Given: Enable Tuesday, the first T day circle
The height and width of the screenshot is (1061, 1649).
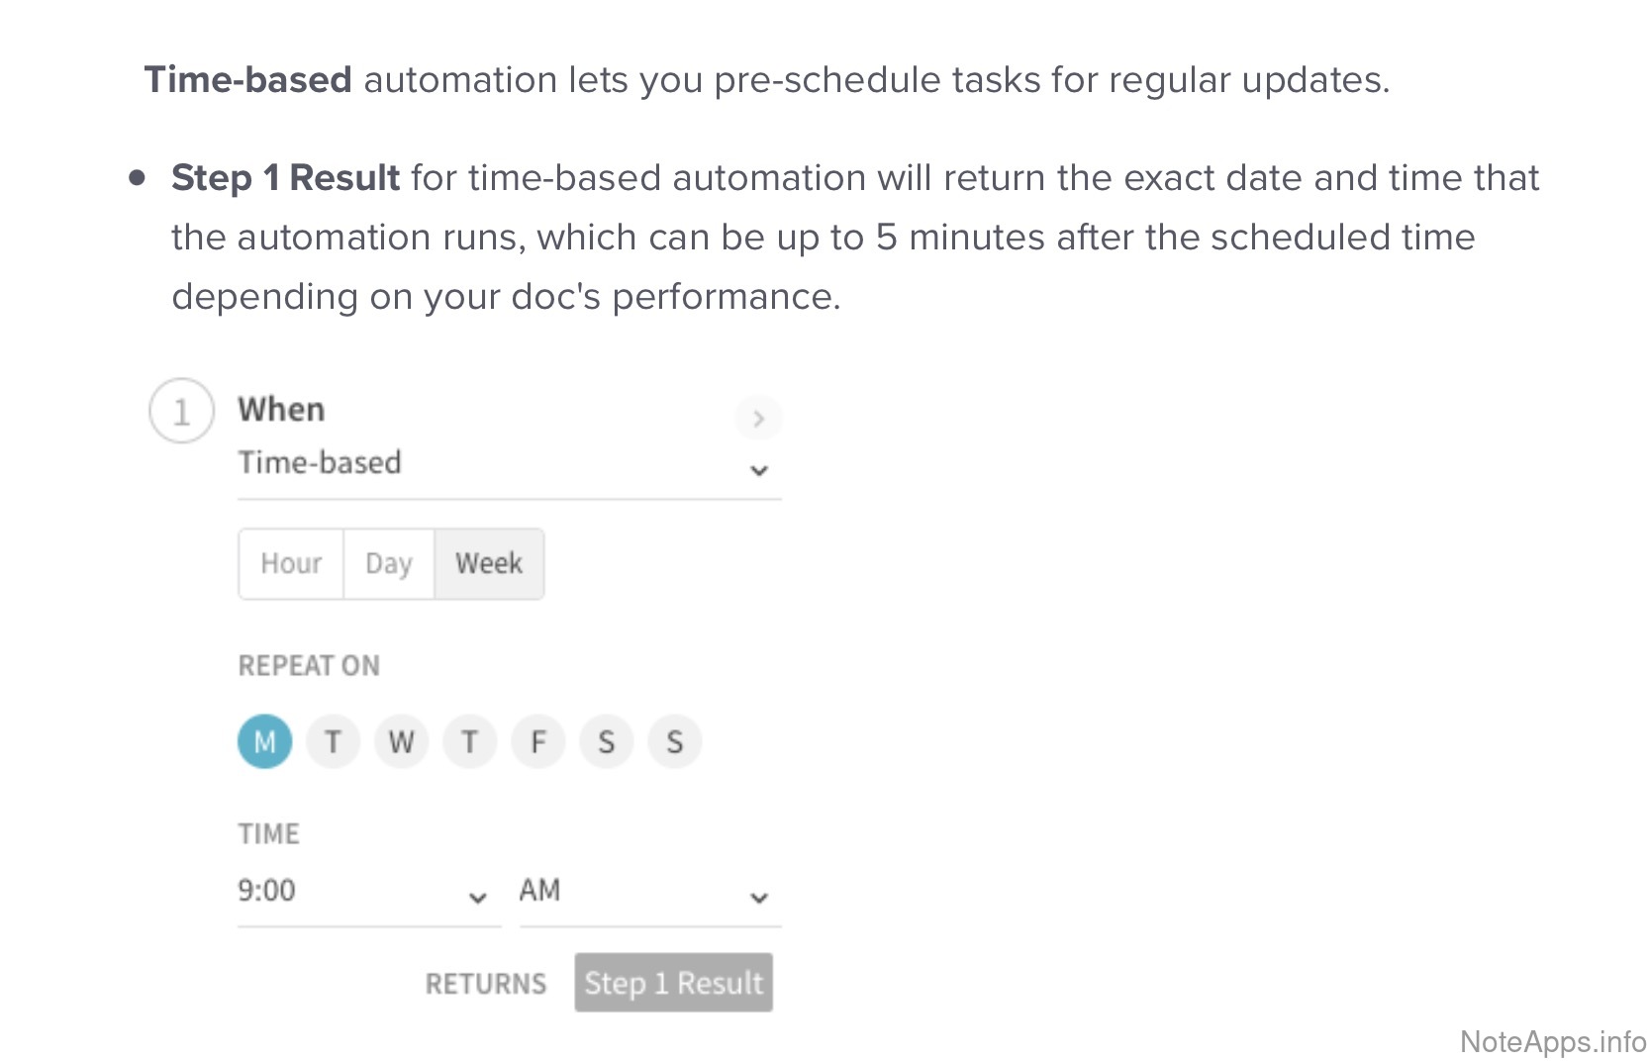Looking at the screenshot, I should point(333,742).
